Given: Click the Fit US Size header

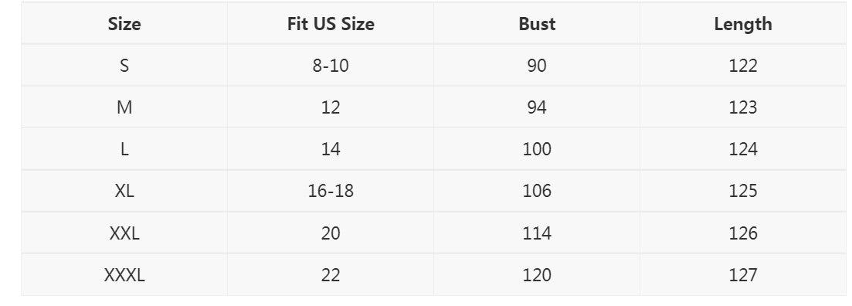Looking at the screenshot, I should (x=331, y=24).
